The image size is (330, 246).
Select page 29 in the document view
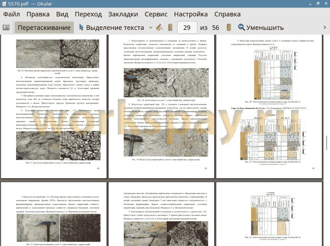(x=161, y=106)
